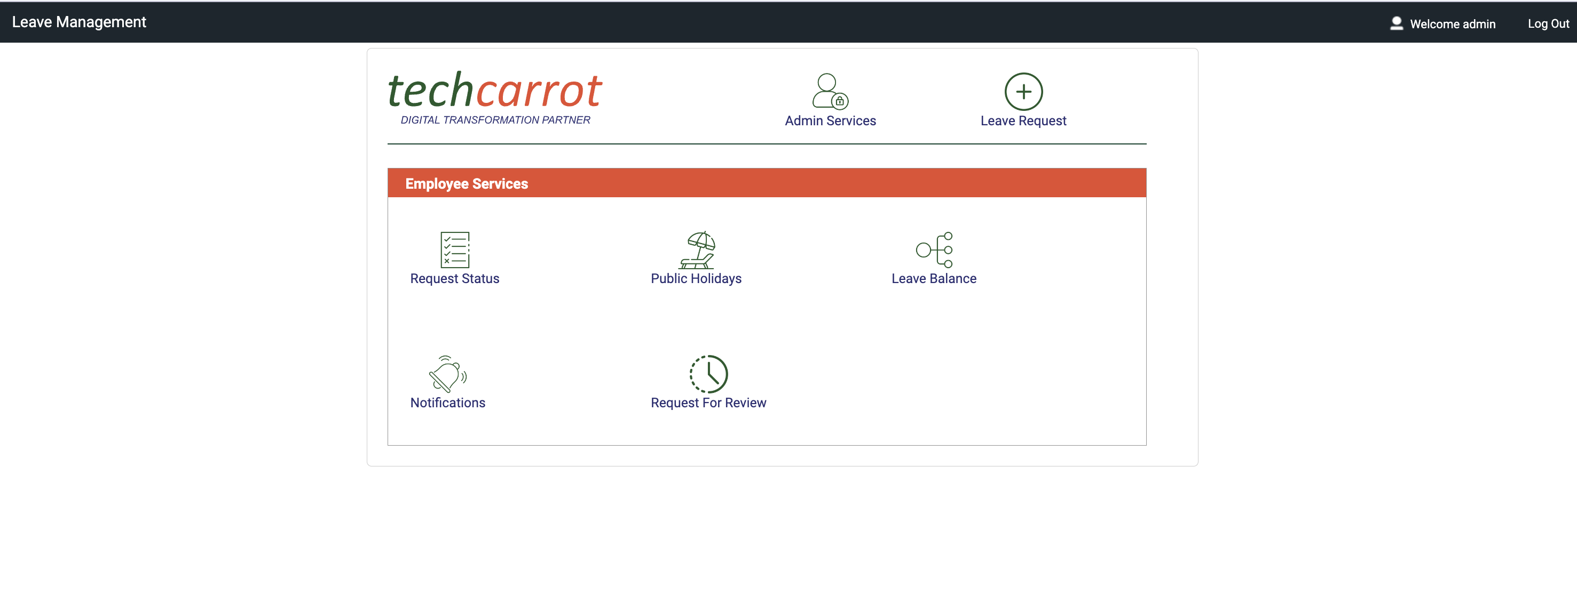Click the techcarrot logo

tap(495, 98)
